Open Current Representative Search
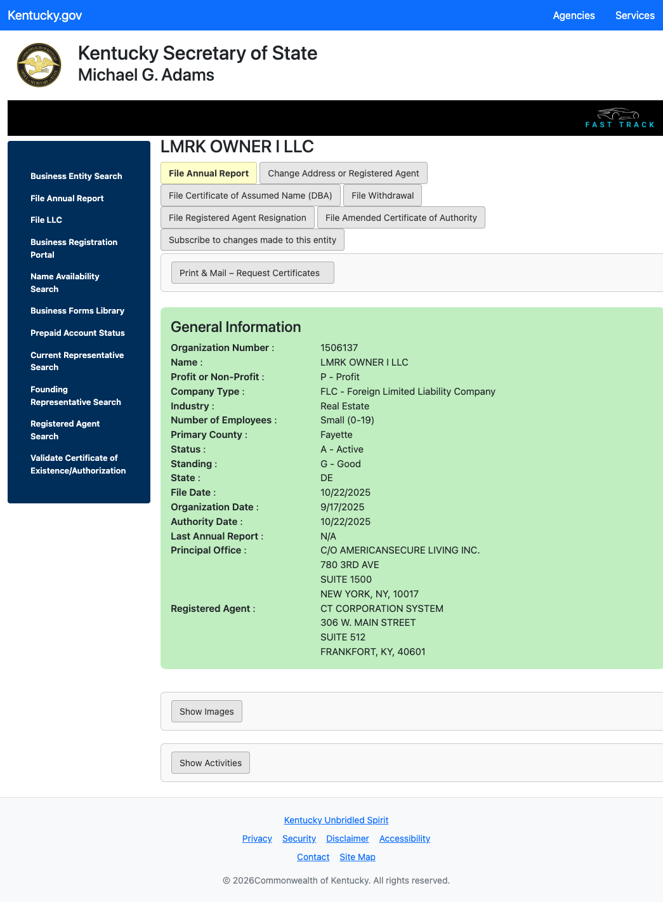This screenshot has height=902, width=663. tap(77, 361)
